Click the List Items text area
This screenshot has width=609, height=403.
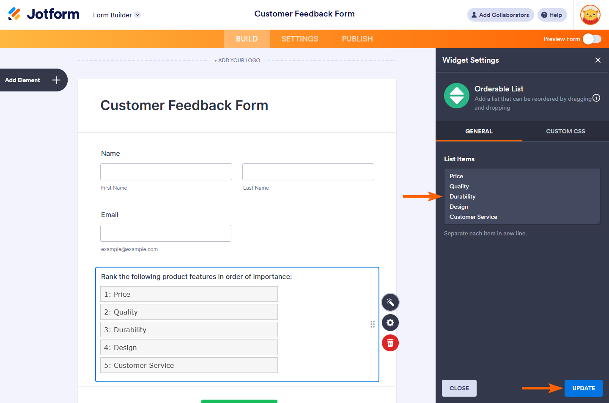point(522,196)
